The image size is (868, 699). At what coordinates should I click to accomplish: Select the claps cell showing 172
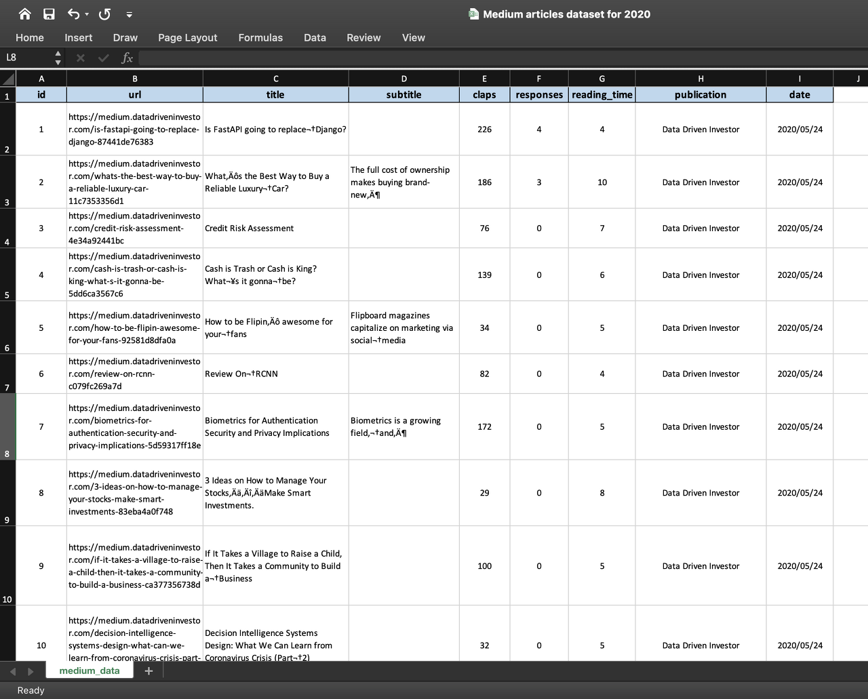[x=484, y=426]
